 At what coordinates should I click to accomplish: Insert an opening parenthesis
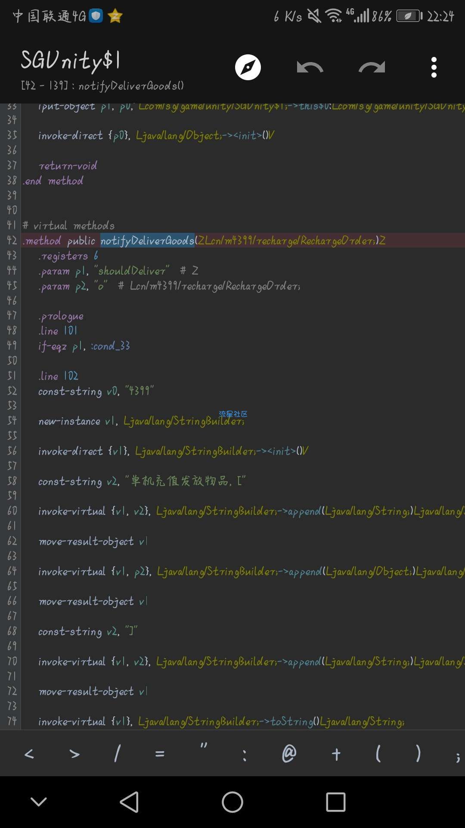[378, 754]
